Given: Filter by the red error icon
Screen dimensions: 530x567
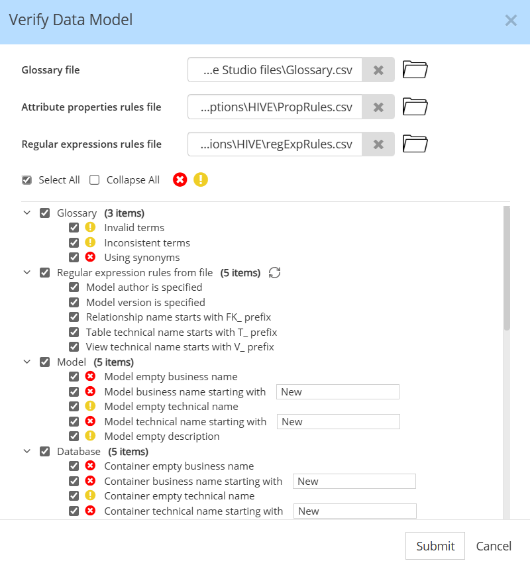Looking at the screenshot, I should (180, 180).
